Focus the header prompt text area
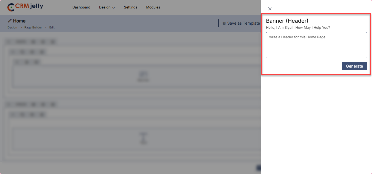The image size is (372, 174). coord(316,45)
